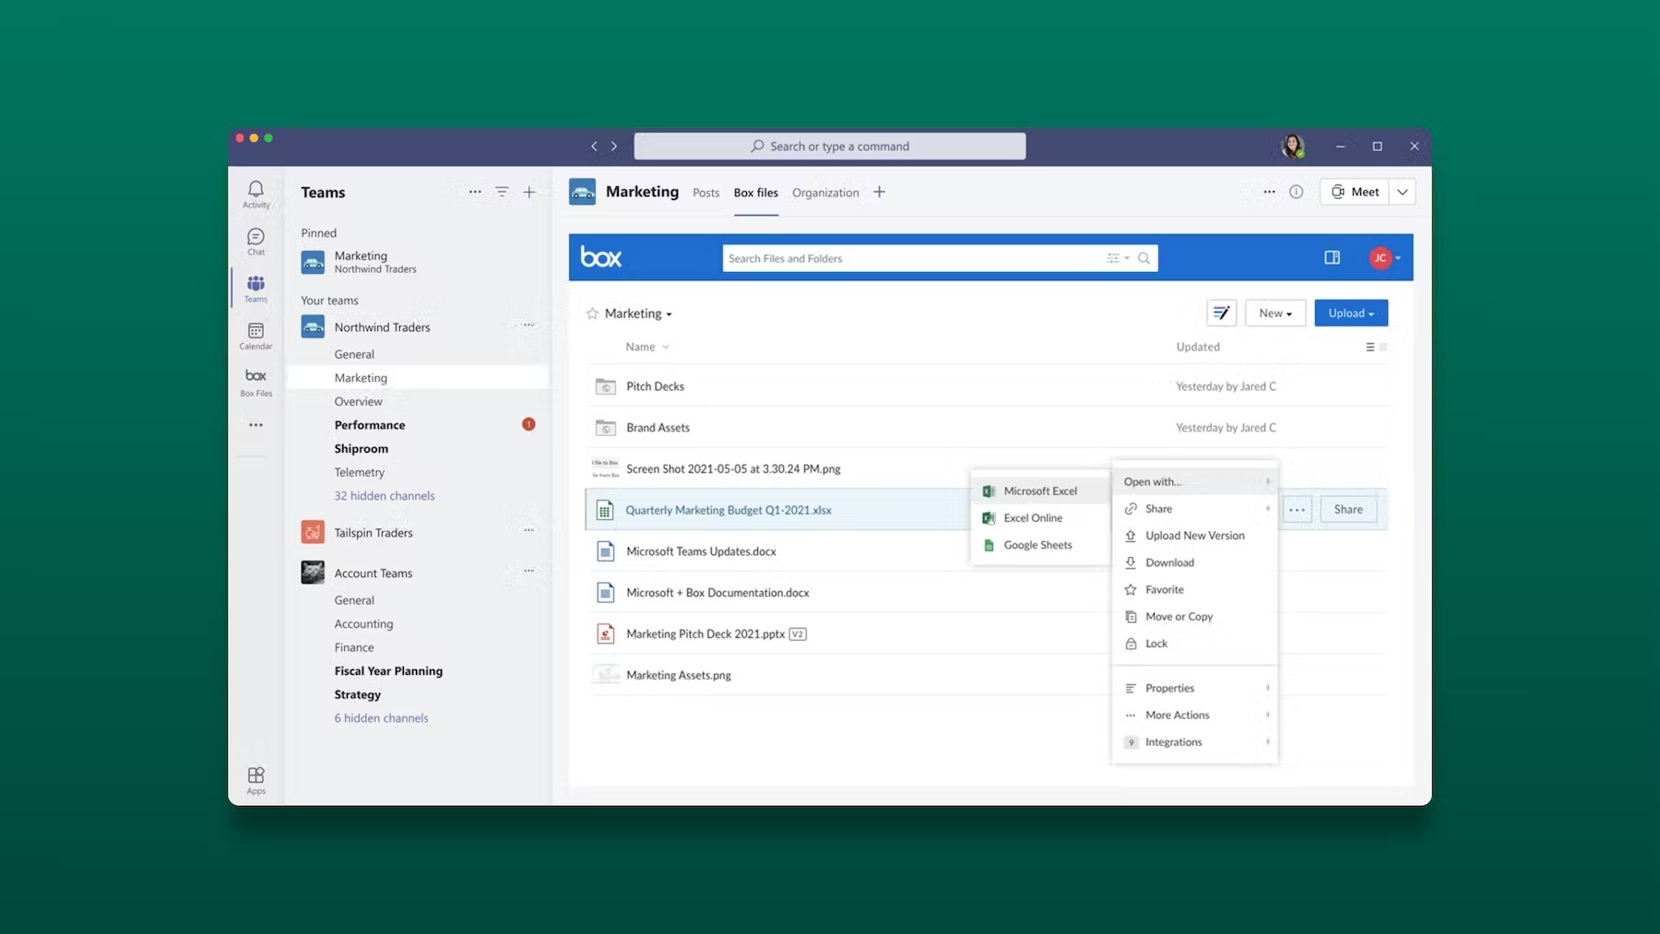Click the Box search magnifier icon
Screen dimensions: 1660x934
1144,258
